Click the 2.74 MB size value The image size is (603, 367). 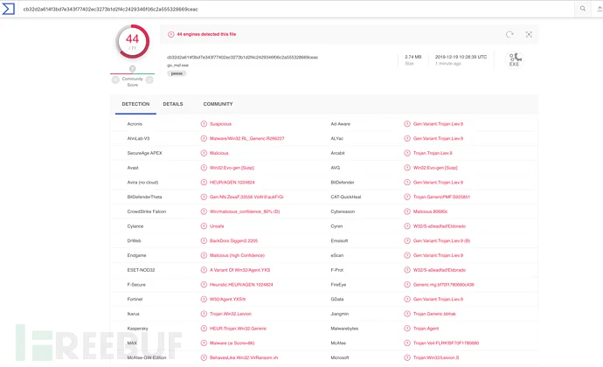(413, 57)
